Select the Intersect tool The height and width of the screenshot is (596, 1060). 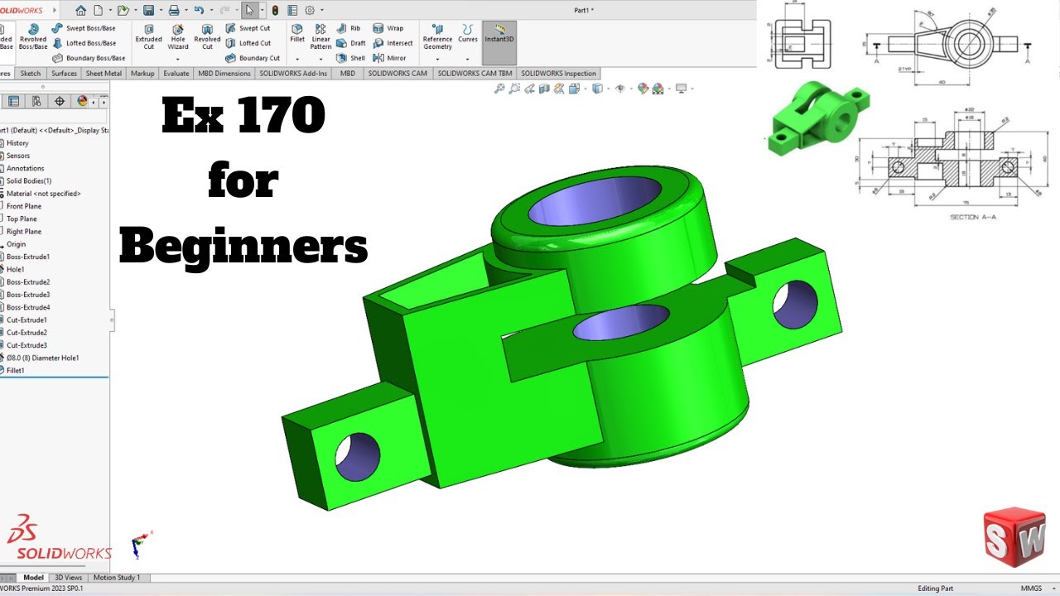(x=393, y=43)
